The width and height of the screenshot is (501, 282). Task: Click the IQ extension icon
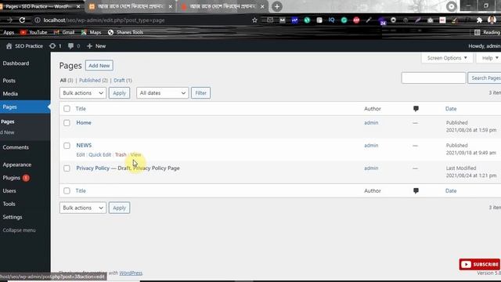331,20
